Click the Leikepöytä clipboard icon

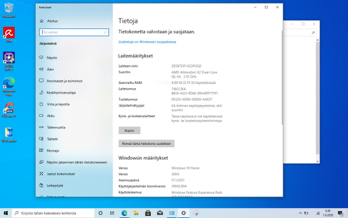[x=41, y=185]
